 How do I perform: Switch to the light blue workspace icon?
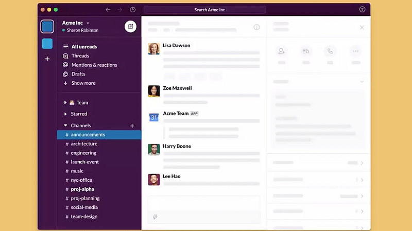pyautogui.click(x=47, y=44)
